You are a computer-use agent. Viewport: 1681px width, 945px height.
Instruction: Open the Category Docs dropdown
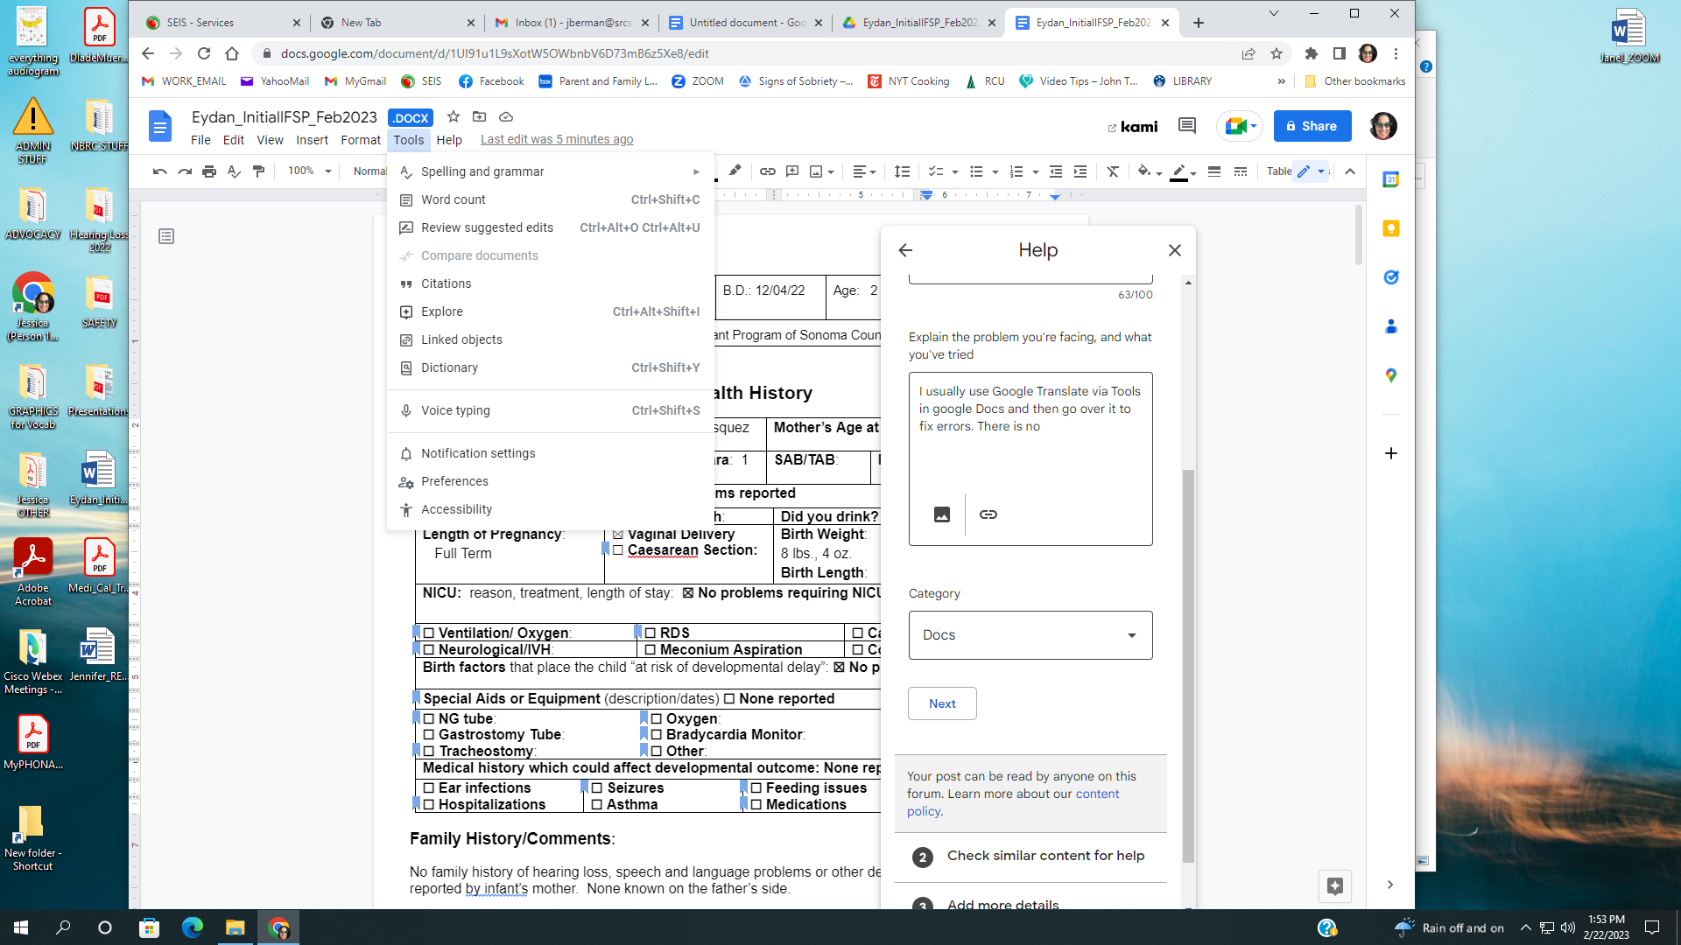pyautogui.click(x=1030, y=635)
